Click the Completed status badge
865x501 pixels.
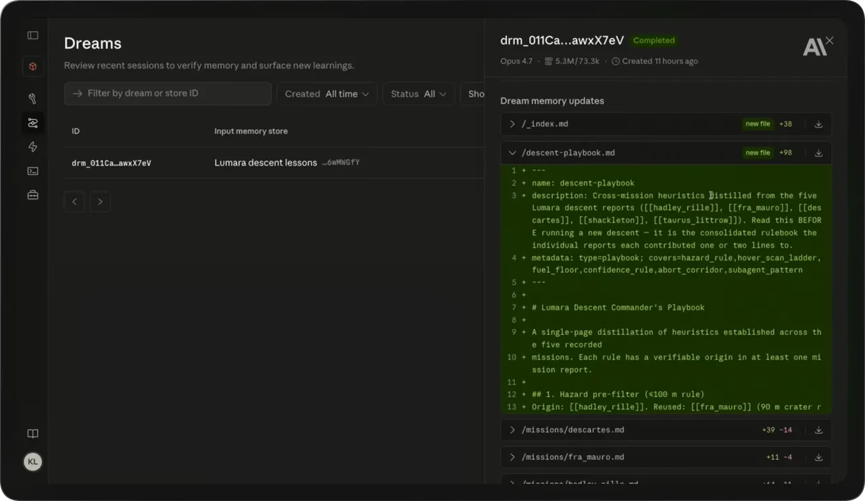(x=653, y=41)
